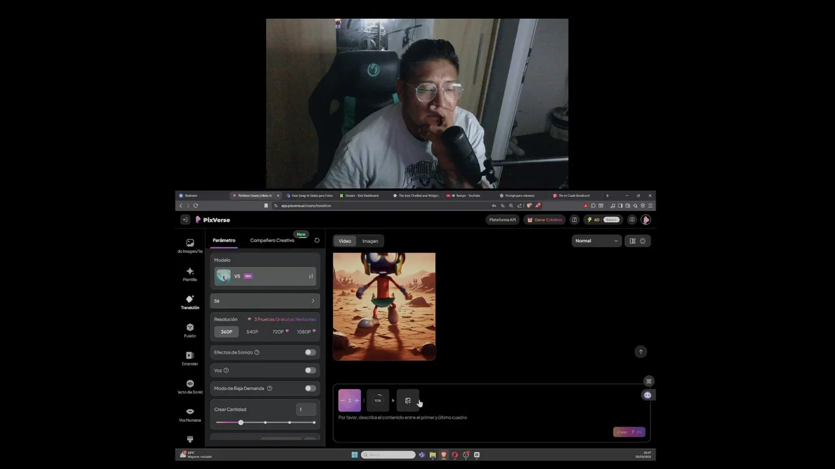Select the 360P resolution option
The image size is (835, 469).
(x=226, y=332)
